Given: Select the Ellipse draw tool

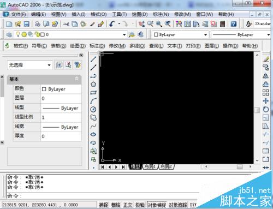Looking at the screenshot, I should [93, 134].
